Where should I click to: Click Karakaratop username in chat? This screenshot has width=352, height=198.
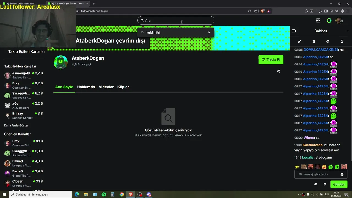(313, 145)
